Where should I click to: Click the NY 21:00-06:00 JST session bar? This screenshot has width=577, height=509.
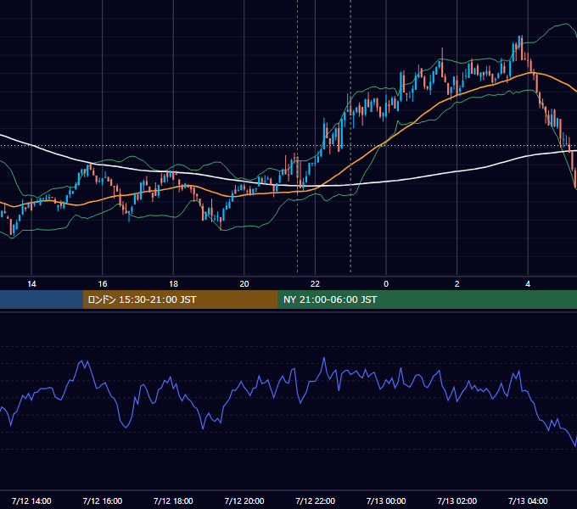[x=427, y=299]
